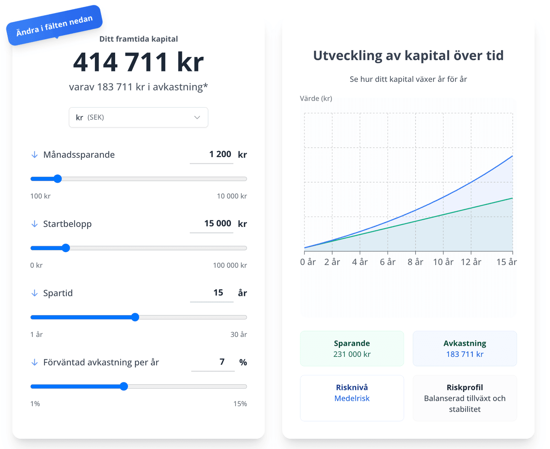Open the kr (SEK) currency dropdown
The image size is (550, 449).
point(138,118)
